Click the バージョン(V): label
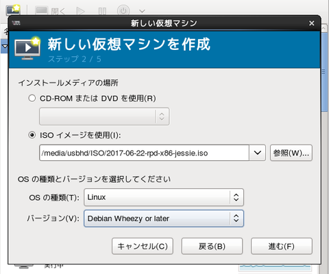The height and width of the screenshot is (274, 329). coord(53,219)
